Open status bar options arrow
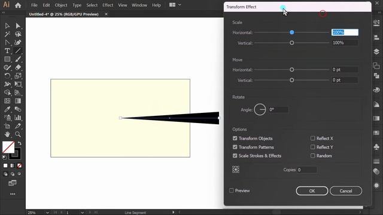Image resolution: width=383 pixels, height=215 pixels. (173, 213)
